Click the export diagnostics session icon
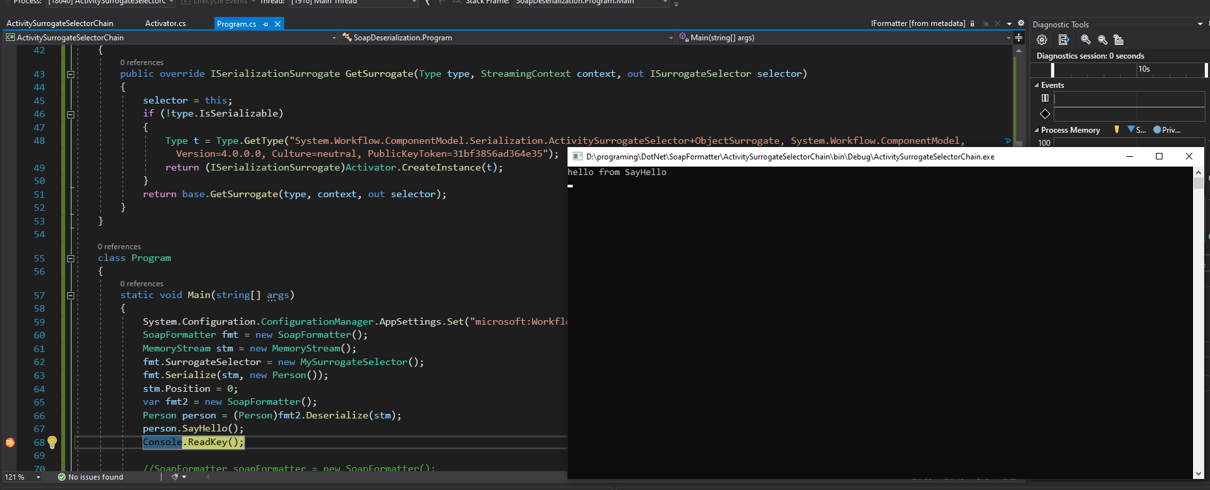Viewport: 1210px width, 490px height. pyautogui.click(x=1064, y=40)
